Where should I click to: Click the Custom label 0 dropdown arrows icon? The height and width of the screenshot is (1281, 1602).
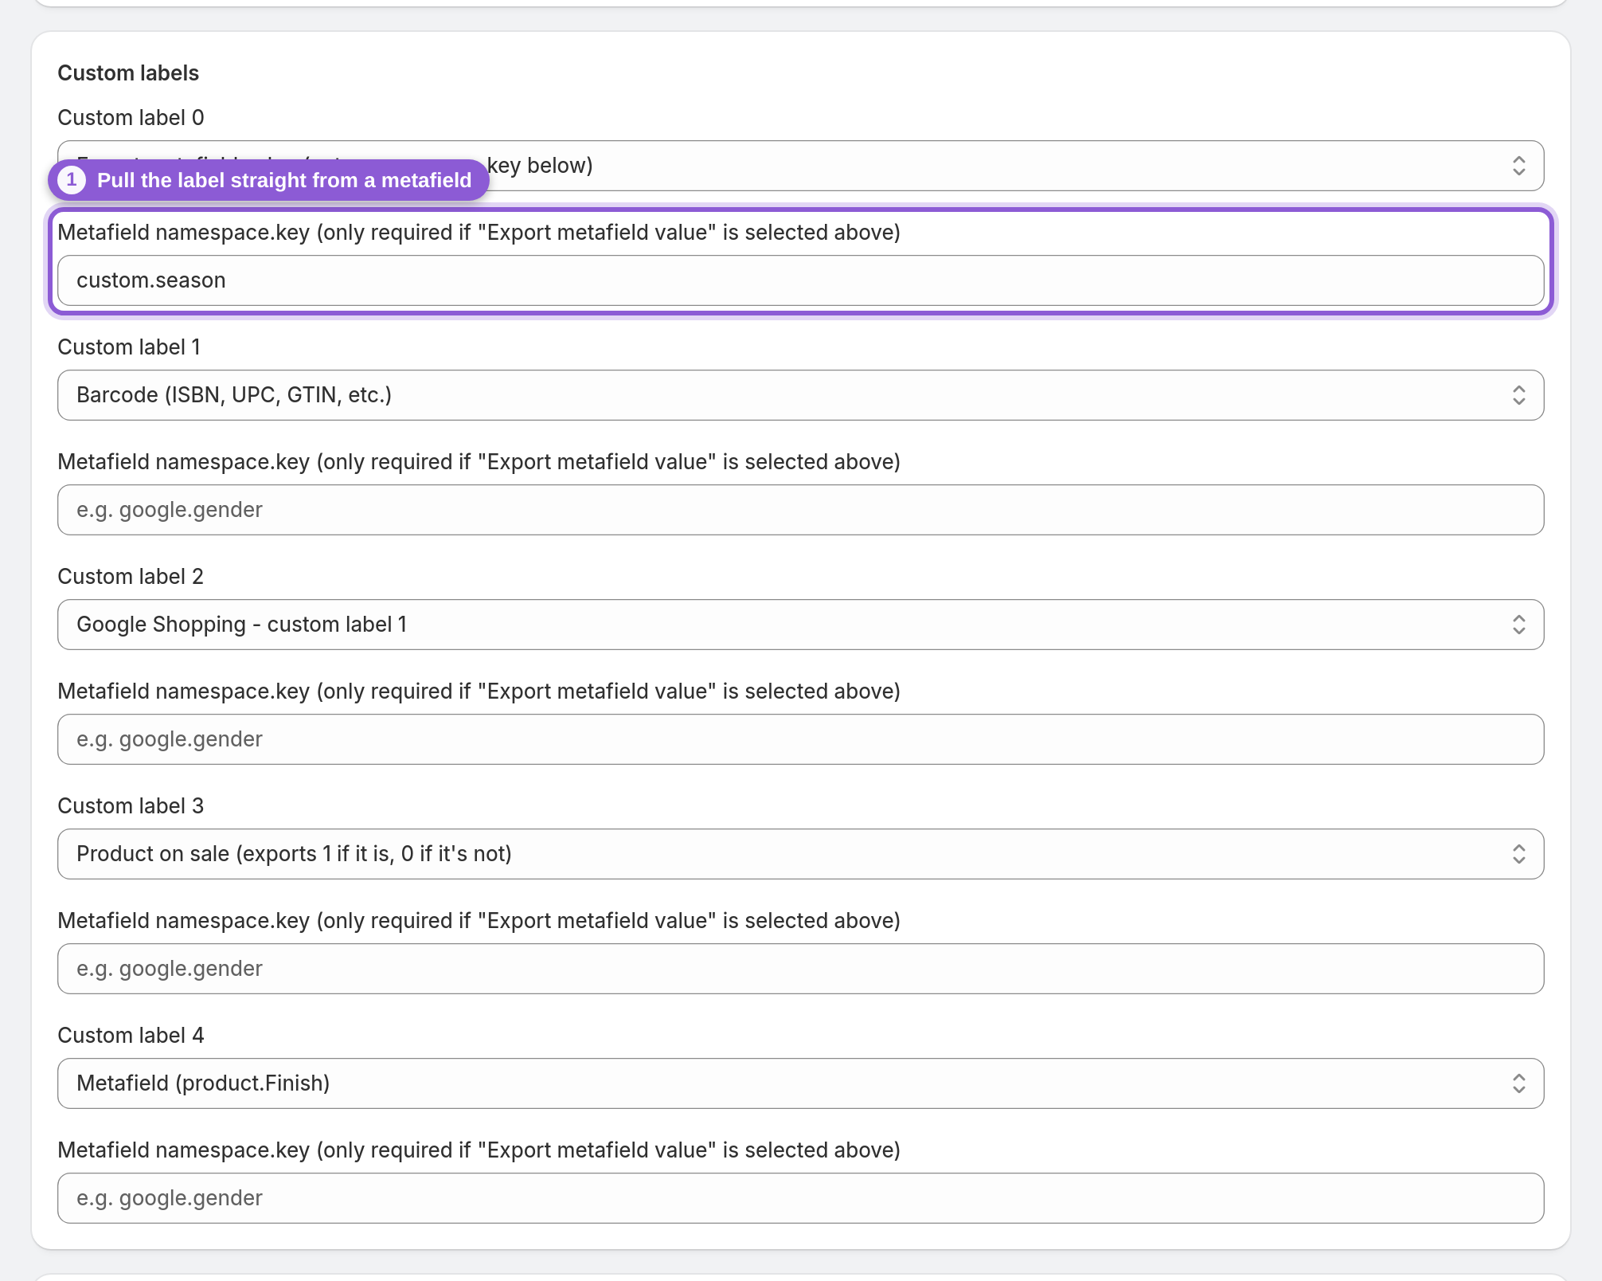pos(1518,166)
